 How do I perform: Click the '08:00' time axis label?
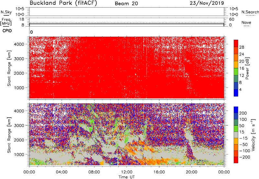coord(94,172)
